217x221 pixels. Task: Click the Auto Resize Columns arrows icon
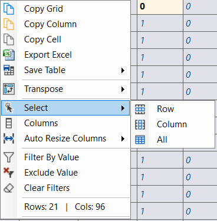click(9, 138)
